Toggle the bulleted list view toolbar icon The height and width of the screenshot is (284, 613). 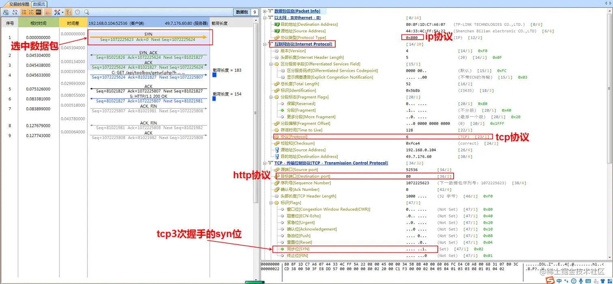24,12
